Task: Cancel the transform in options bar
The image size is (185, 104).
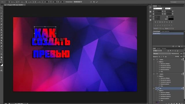Action: [94, 2]
